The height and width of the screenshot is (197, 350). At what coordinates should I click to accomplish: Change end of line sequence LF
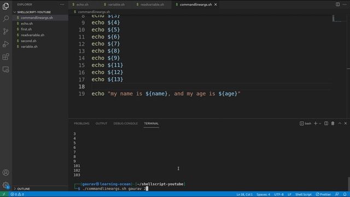tap(289, 194)
